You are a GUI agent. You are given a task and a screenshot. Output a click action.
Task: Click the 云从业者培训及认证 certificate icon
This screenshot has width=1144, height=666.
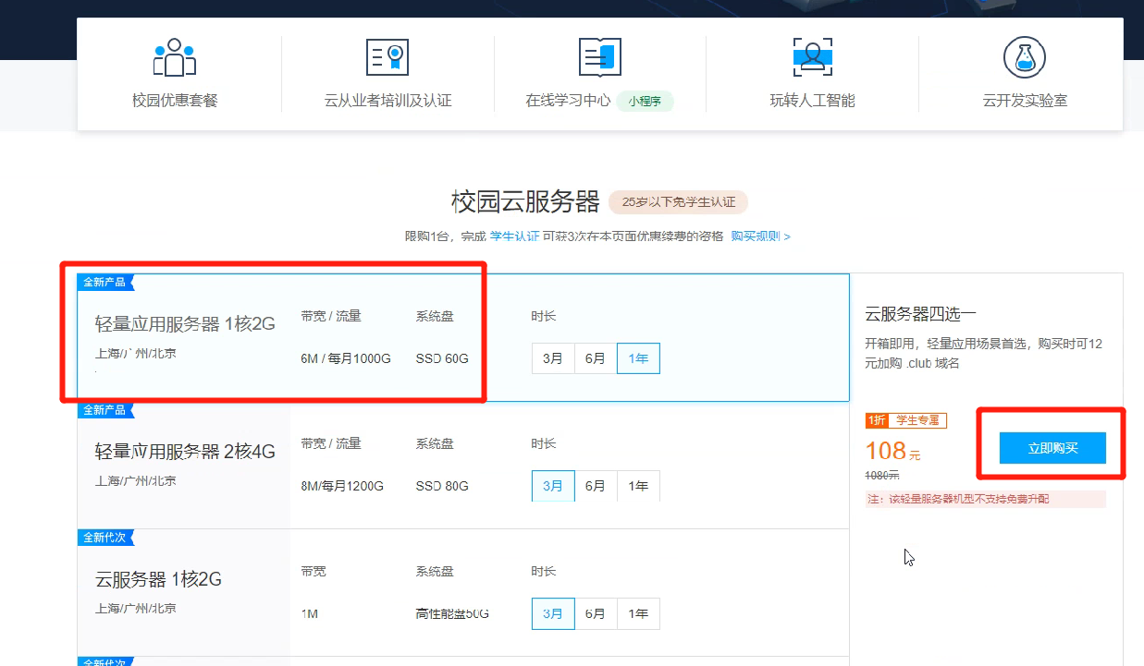[x=387, y=57]
